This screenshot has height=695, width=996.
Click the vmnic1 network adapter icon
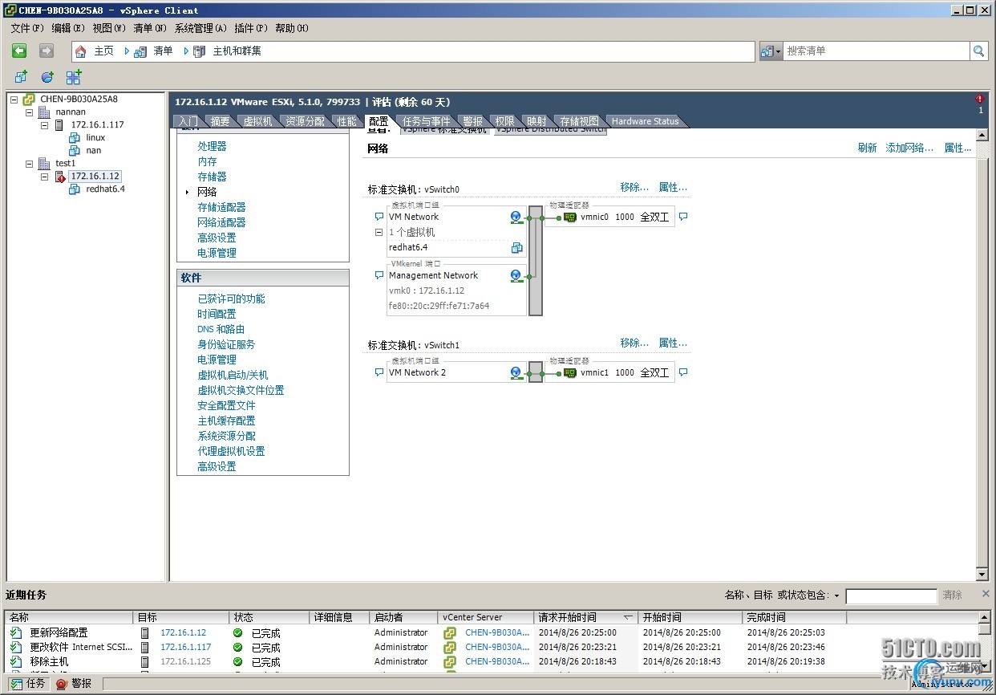[570, 372]
